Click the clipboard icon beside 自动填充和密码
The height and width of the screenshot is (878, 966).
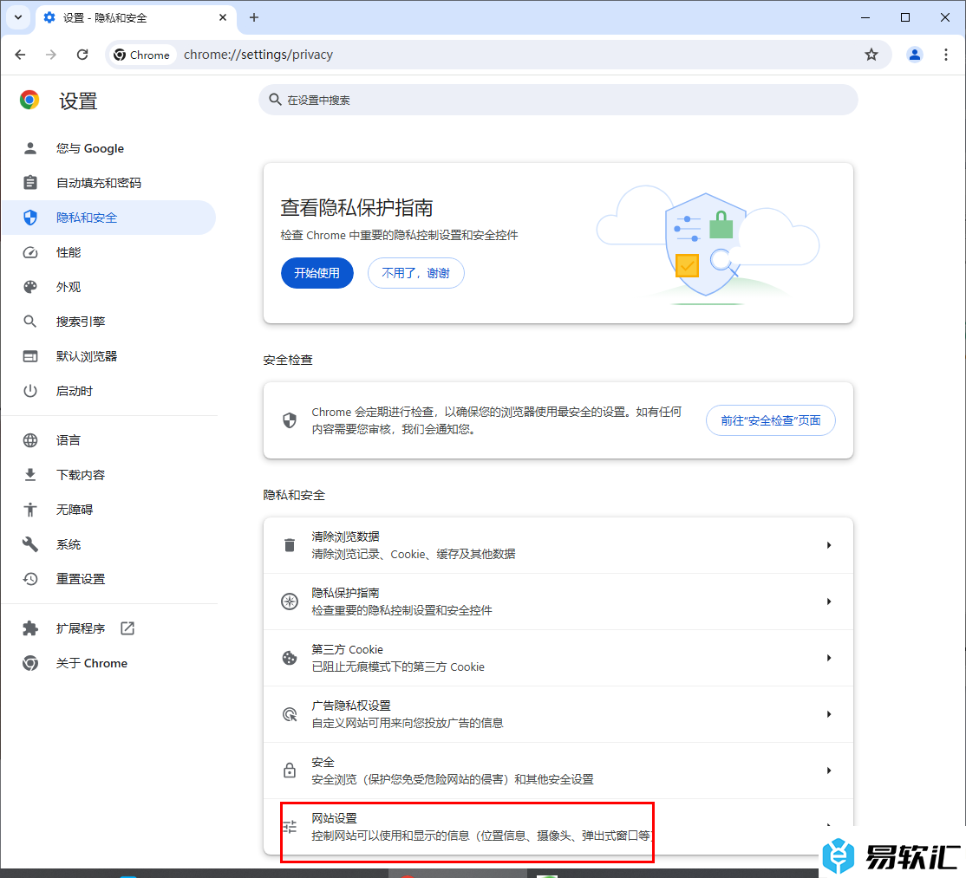(x=30, y=183)
